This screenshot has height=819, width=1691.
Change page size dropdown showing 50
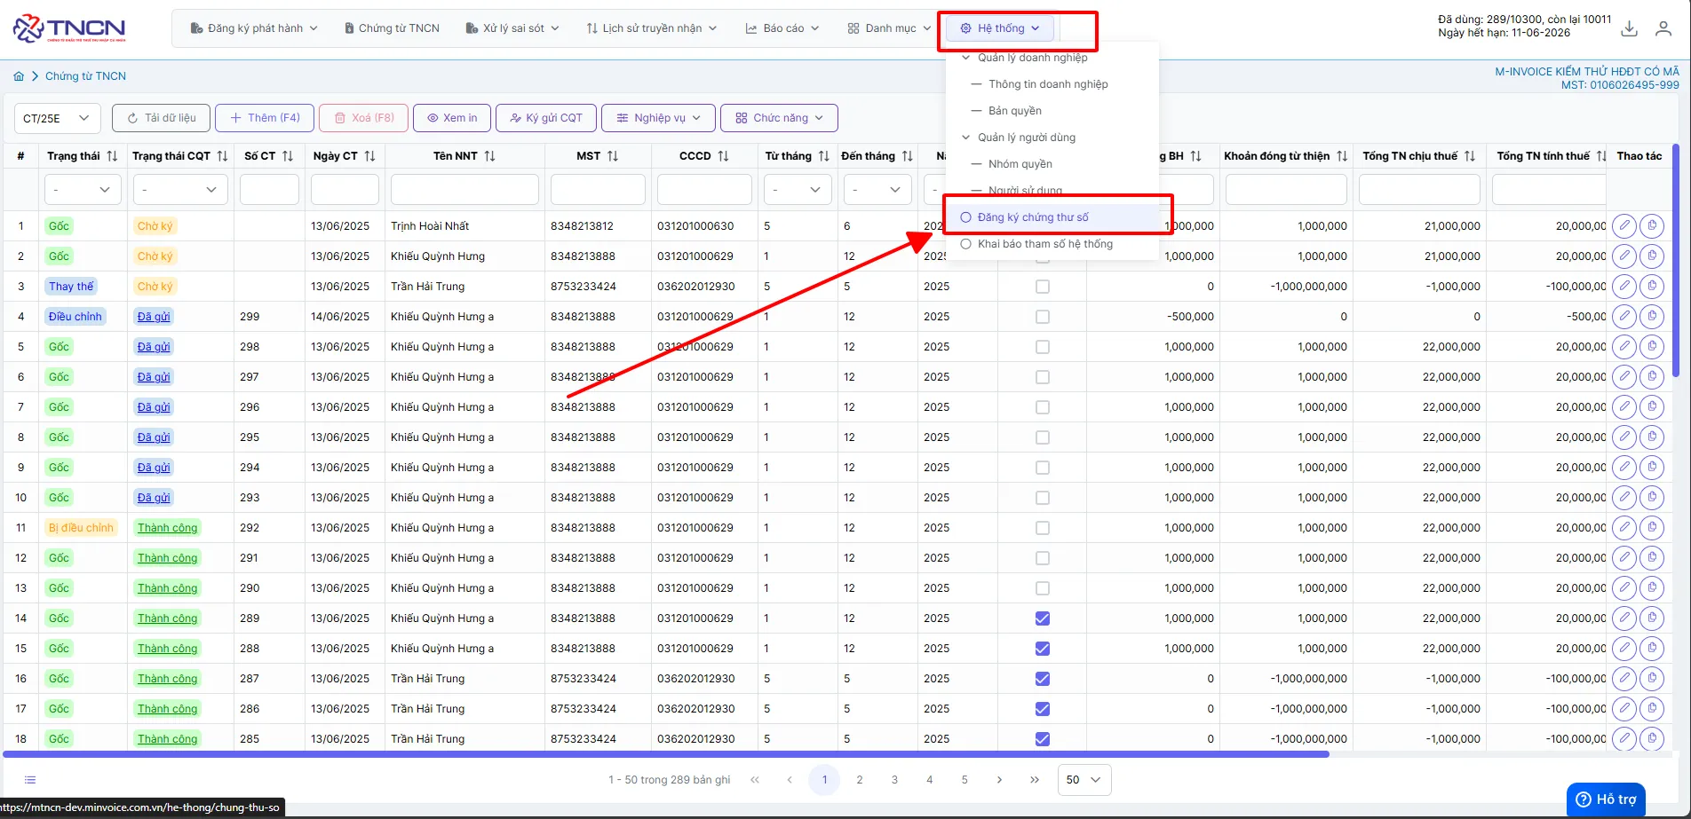click(x=1084, y=780)
